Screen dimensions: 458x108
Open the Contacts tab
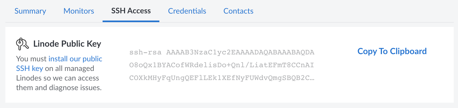(238, 11)
